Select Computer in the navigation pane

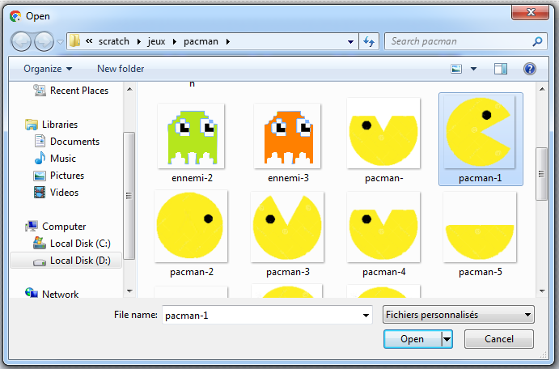[55, 227]
